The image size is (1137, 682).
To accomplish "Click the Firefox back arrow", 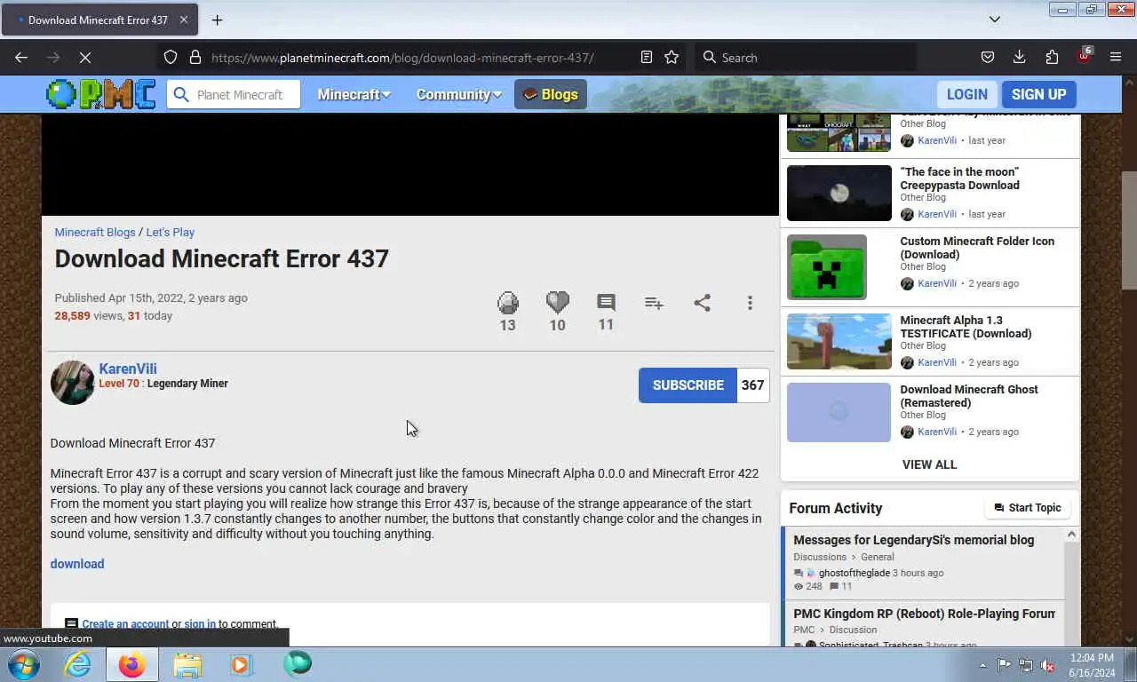I will point(21,57).
